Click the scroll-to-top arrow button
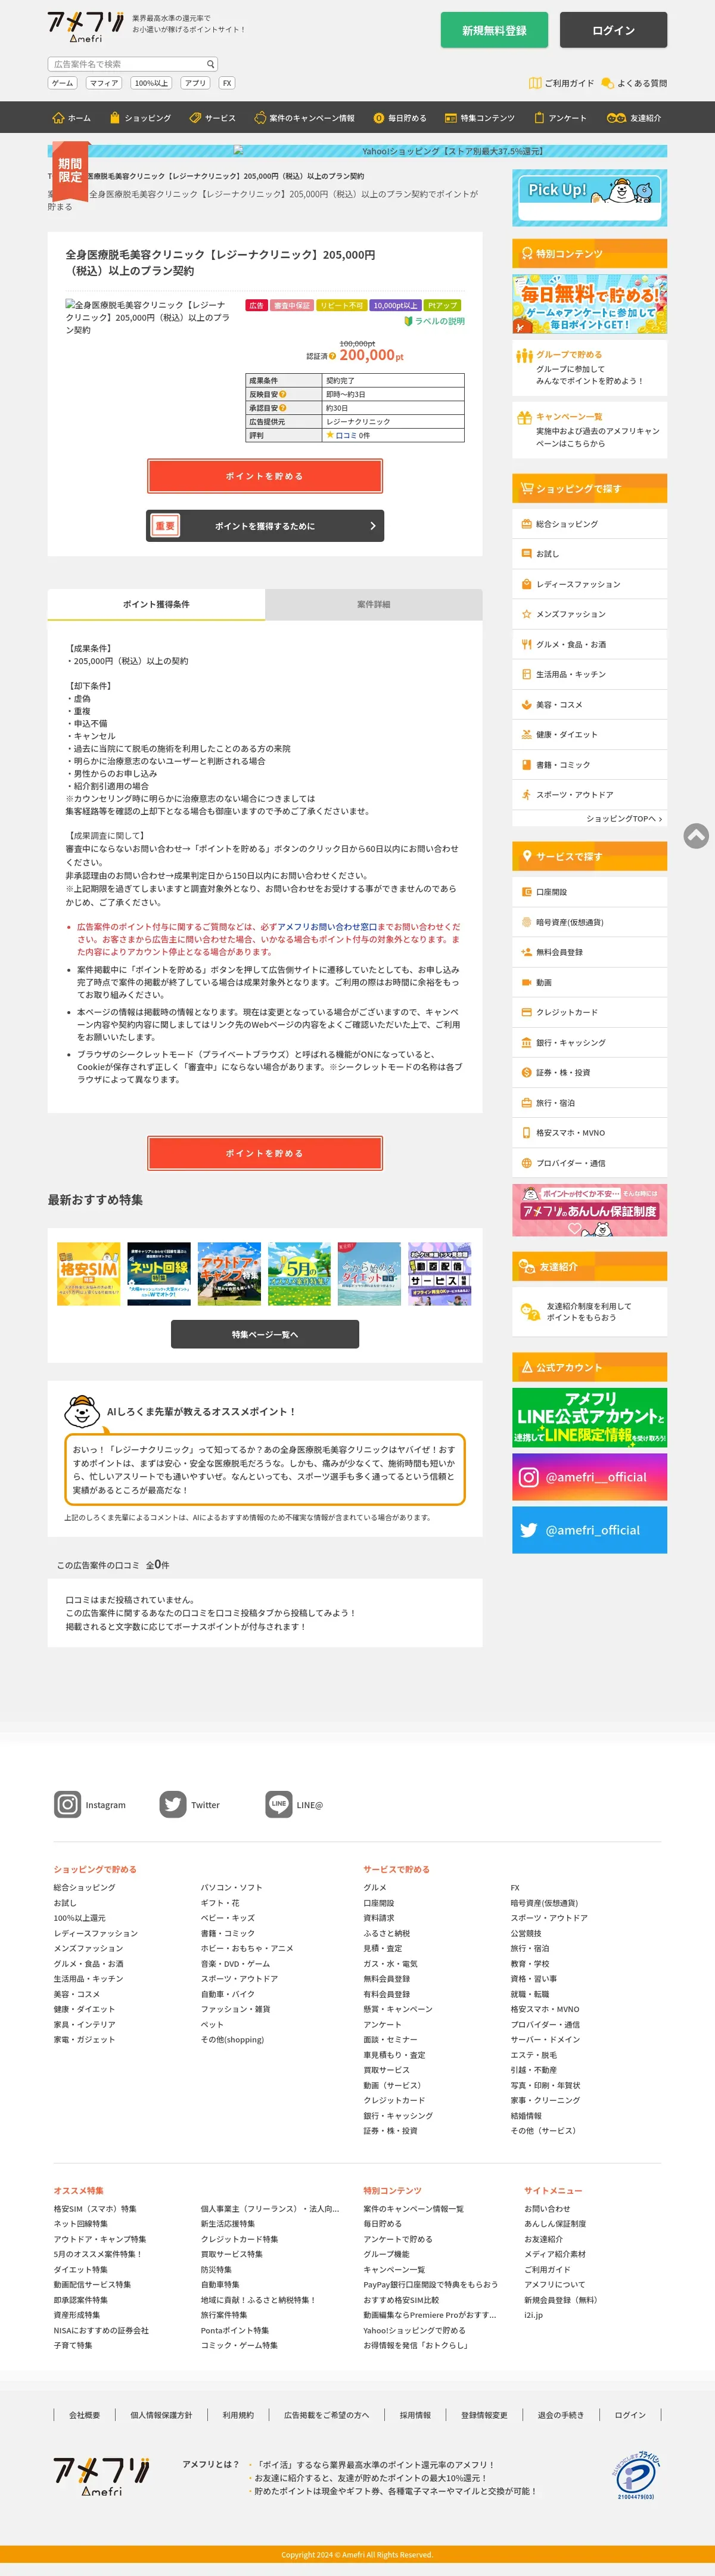The height and width of the screenshot is (2576, 715). [x=696, y=835]
